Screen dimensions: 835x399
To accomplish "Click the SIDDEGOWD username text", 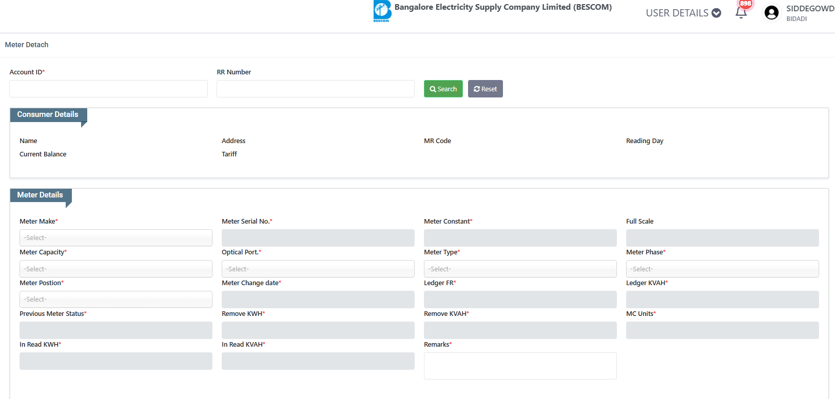I will [810, 9].
